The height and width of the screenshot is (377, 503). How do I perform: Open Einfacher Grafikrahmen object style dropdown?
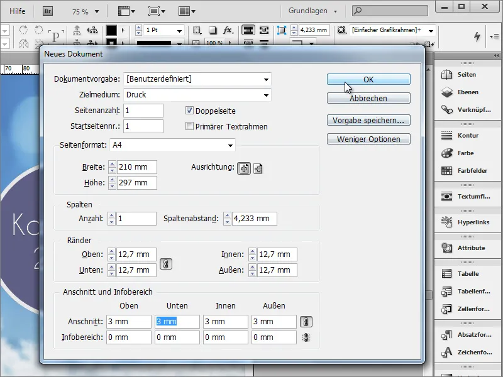coord(431,31)
